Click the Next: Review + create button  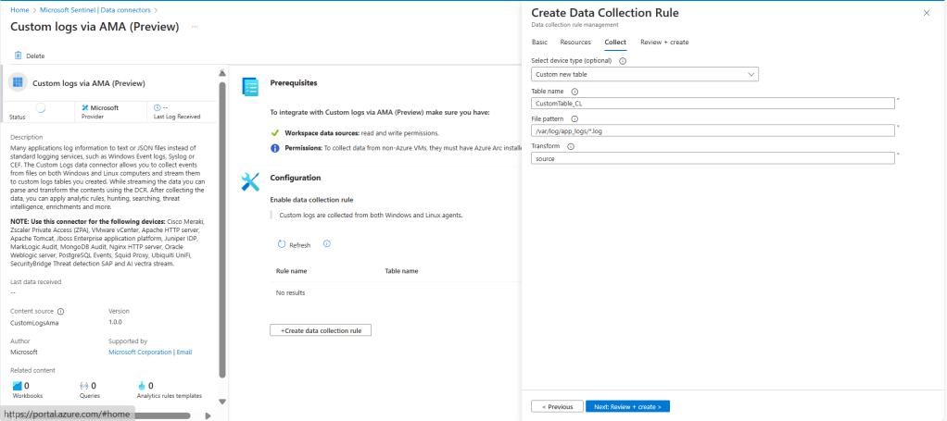click(x=627, y=406)
